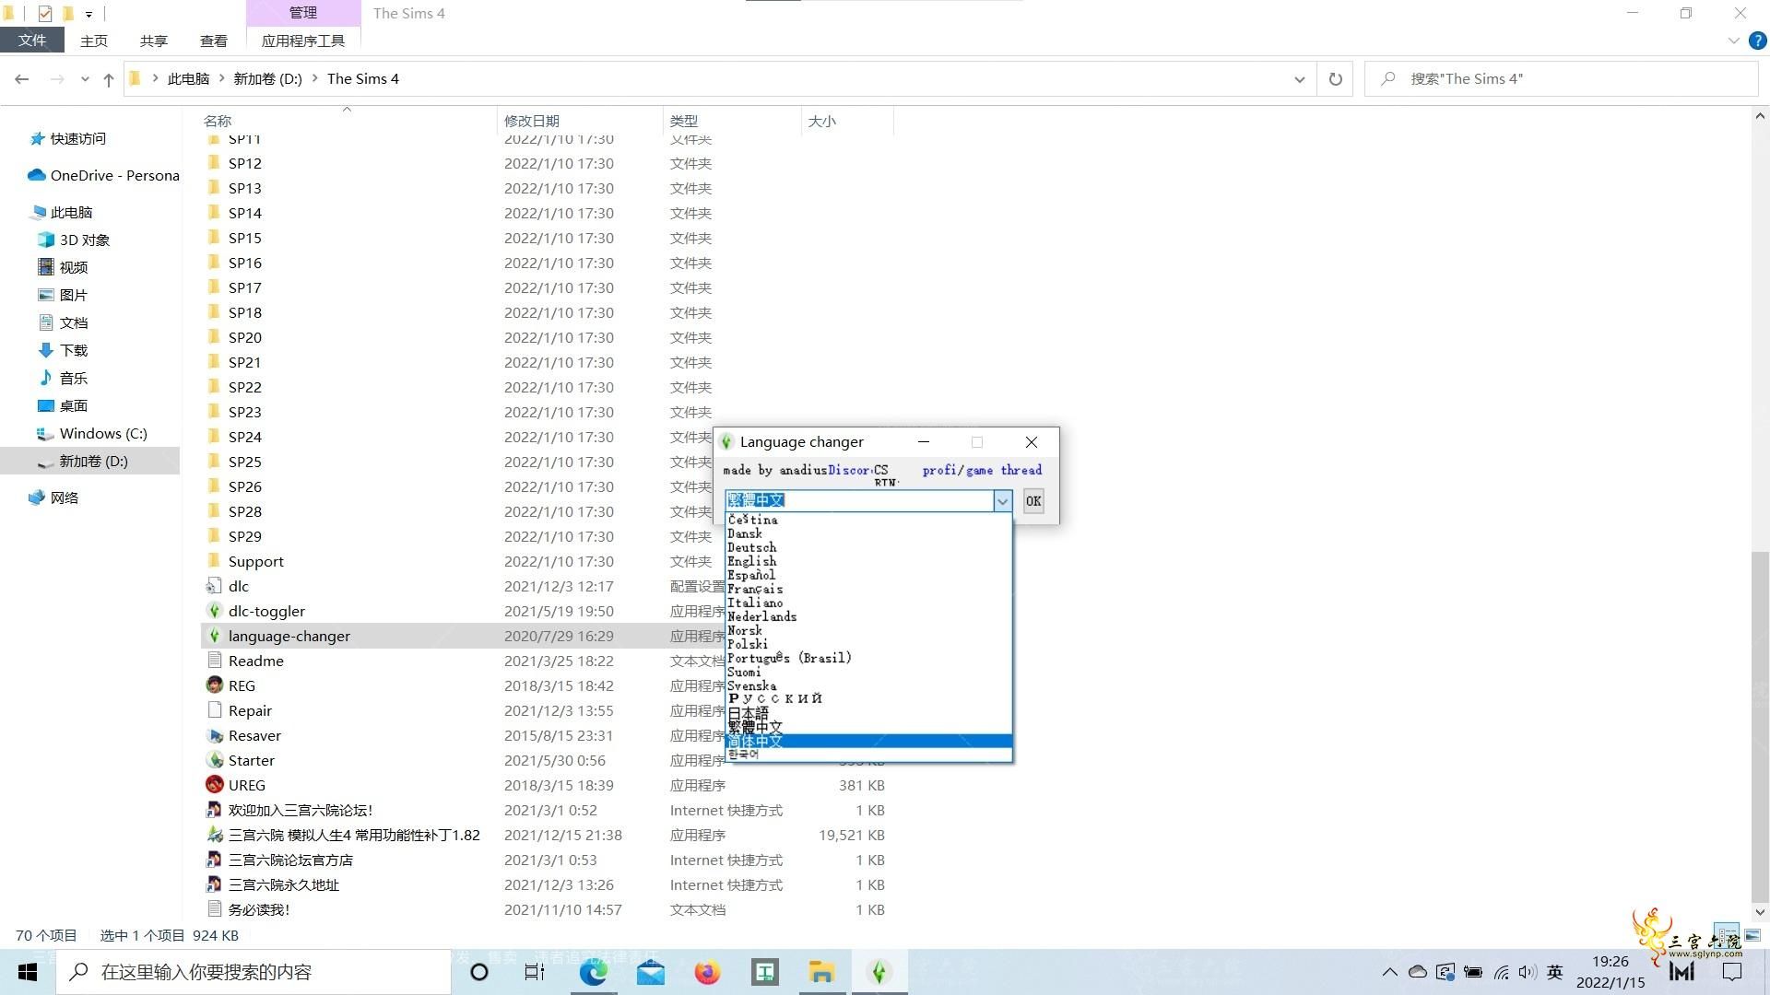The width and height of the screenshot is (1770, 995).
Task: Open Windows Start menu
Action: click(x=28, y=972)
